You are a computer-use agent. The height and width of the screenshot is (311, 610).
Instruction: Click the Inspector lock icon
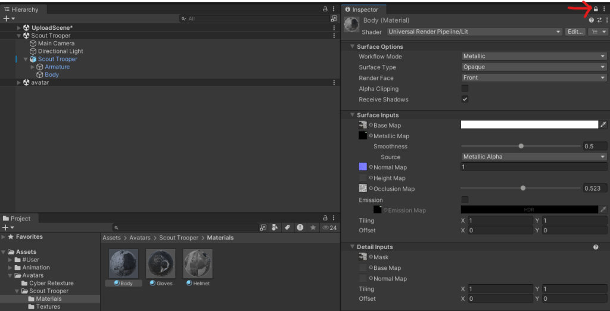(x=596, y=10)
